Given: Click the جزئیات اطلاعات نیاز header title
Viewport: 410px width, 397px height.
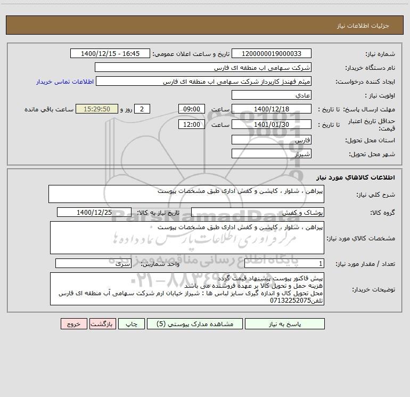Looking at the screenshot, I should (363, 26).
